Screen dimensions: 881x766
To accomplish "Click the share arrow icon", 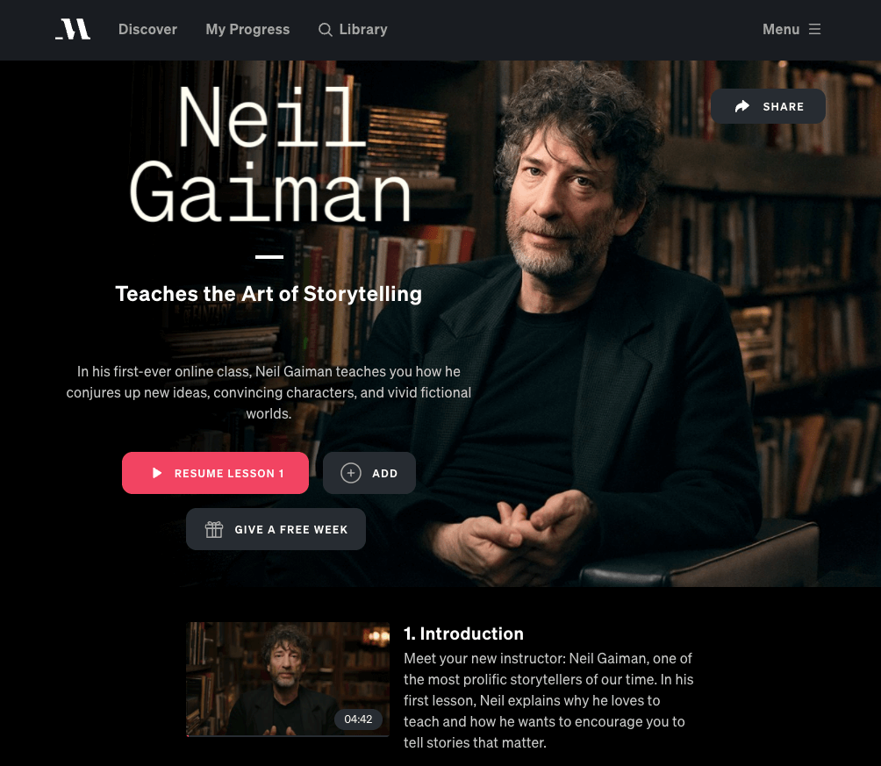I will (x=742, y=106).
